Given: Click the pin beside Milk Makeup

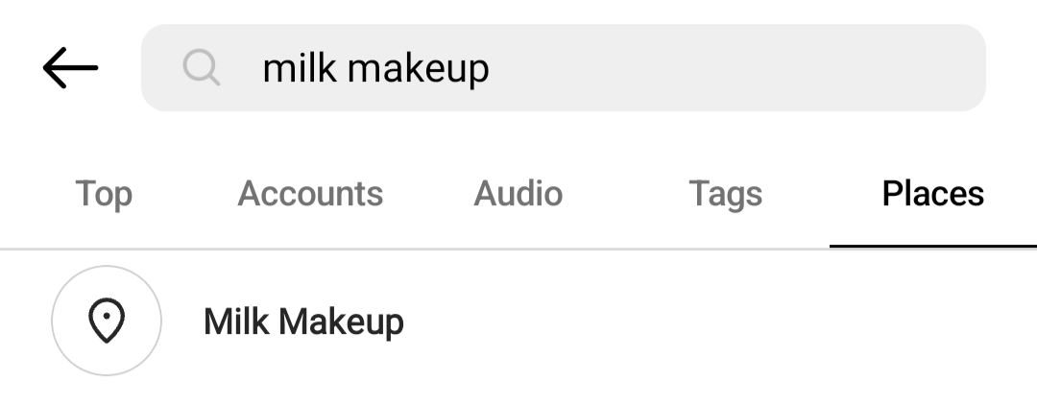Looking at the screenshot, I should [107, 321].
